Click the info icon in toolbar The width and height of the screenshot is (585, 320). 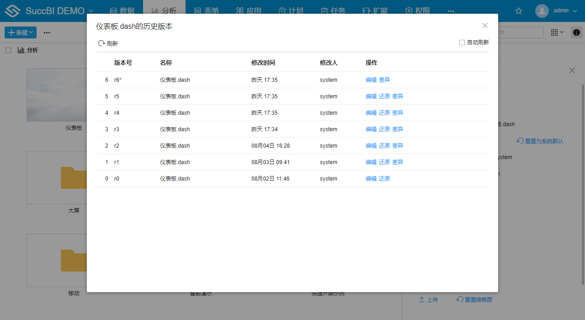pyautogui.click(x=577, y=32)
